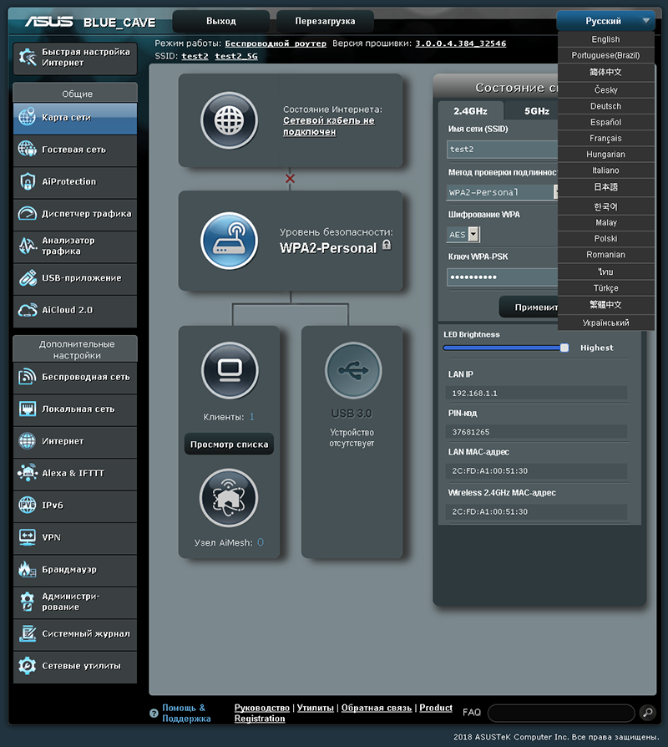The height and width of the screenshot is (747, 668).
Task: Open Network Tools 'Сетевые утилиты'
Action: [x=75, y=667]
